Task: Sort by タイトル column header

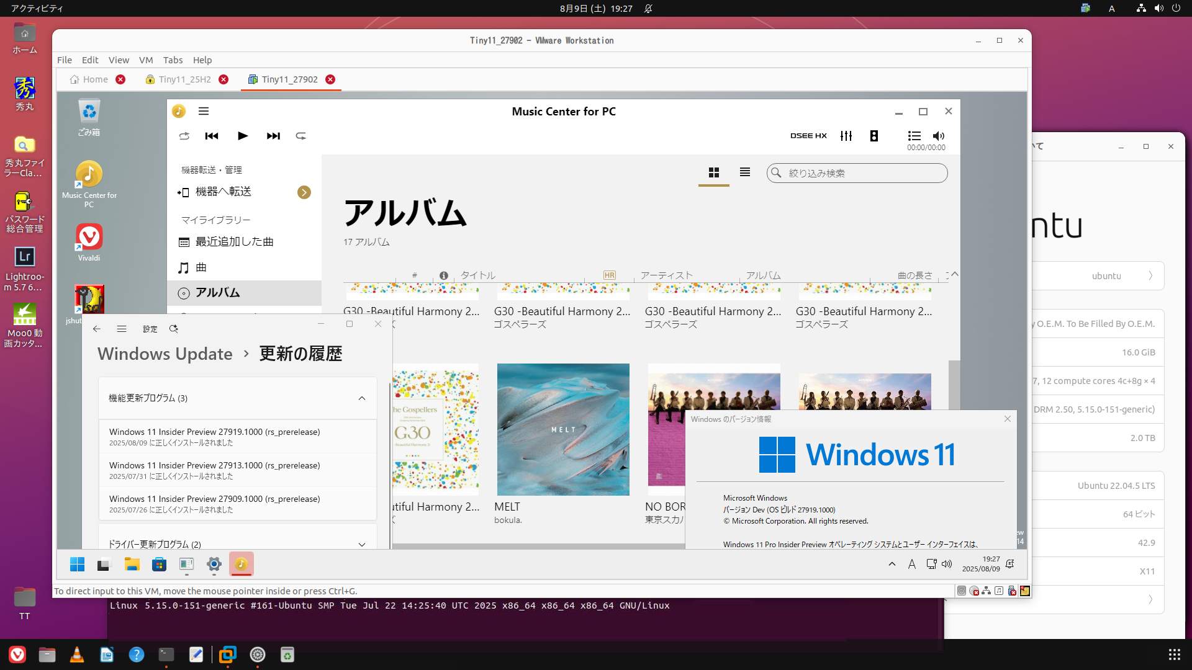Action: coord(477,275)
